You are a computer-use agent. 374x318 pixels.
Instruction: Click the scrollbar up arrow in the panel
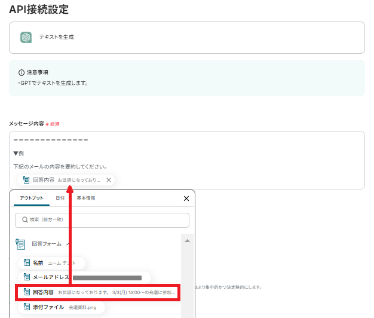pos(187,241)
